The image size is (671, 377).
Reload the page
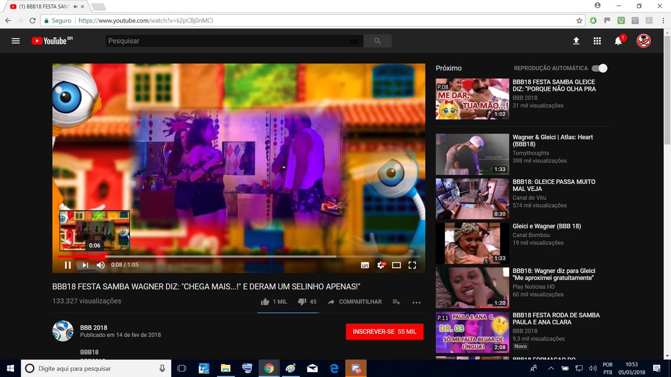coord(34,21)
